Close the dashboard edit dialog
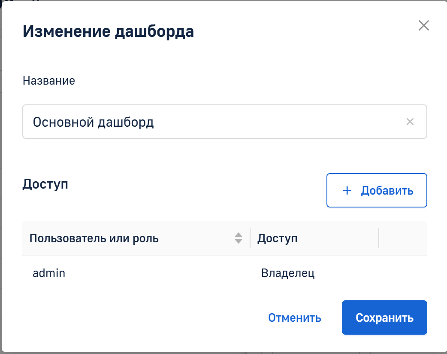The width and height of the screenshot is (447, 354). click(423, 26)
